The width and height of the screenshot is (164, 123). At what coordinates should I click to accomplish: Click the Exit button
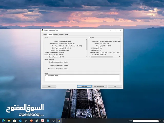[x=115, y=86]
